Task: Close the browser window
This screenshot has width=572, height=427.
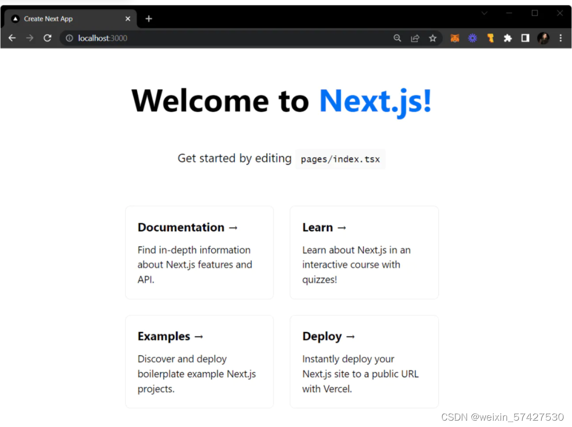Action: point(560,13)
